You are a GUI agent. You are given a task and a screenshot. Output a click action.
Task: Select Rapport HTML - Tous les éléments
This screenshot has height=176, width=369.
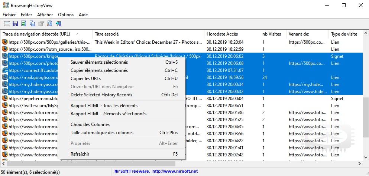(x=122, y=106)
